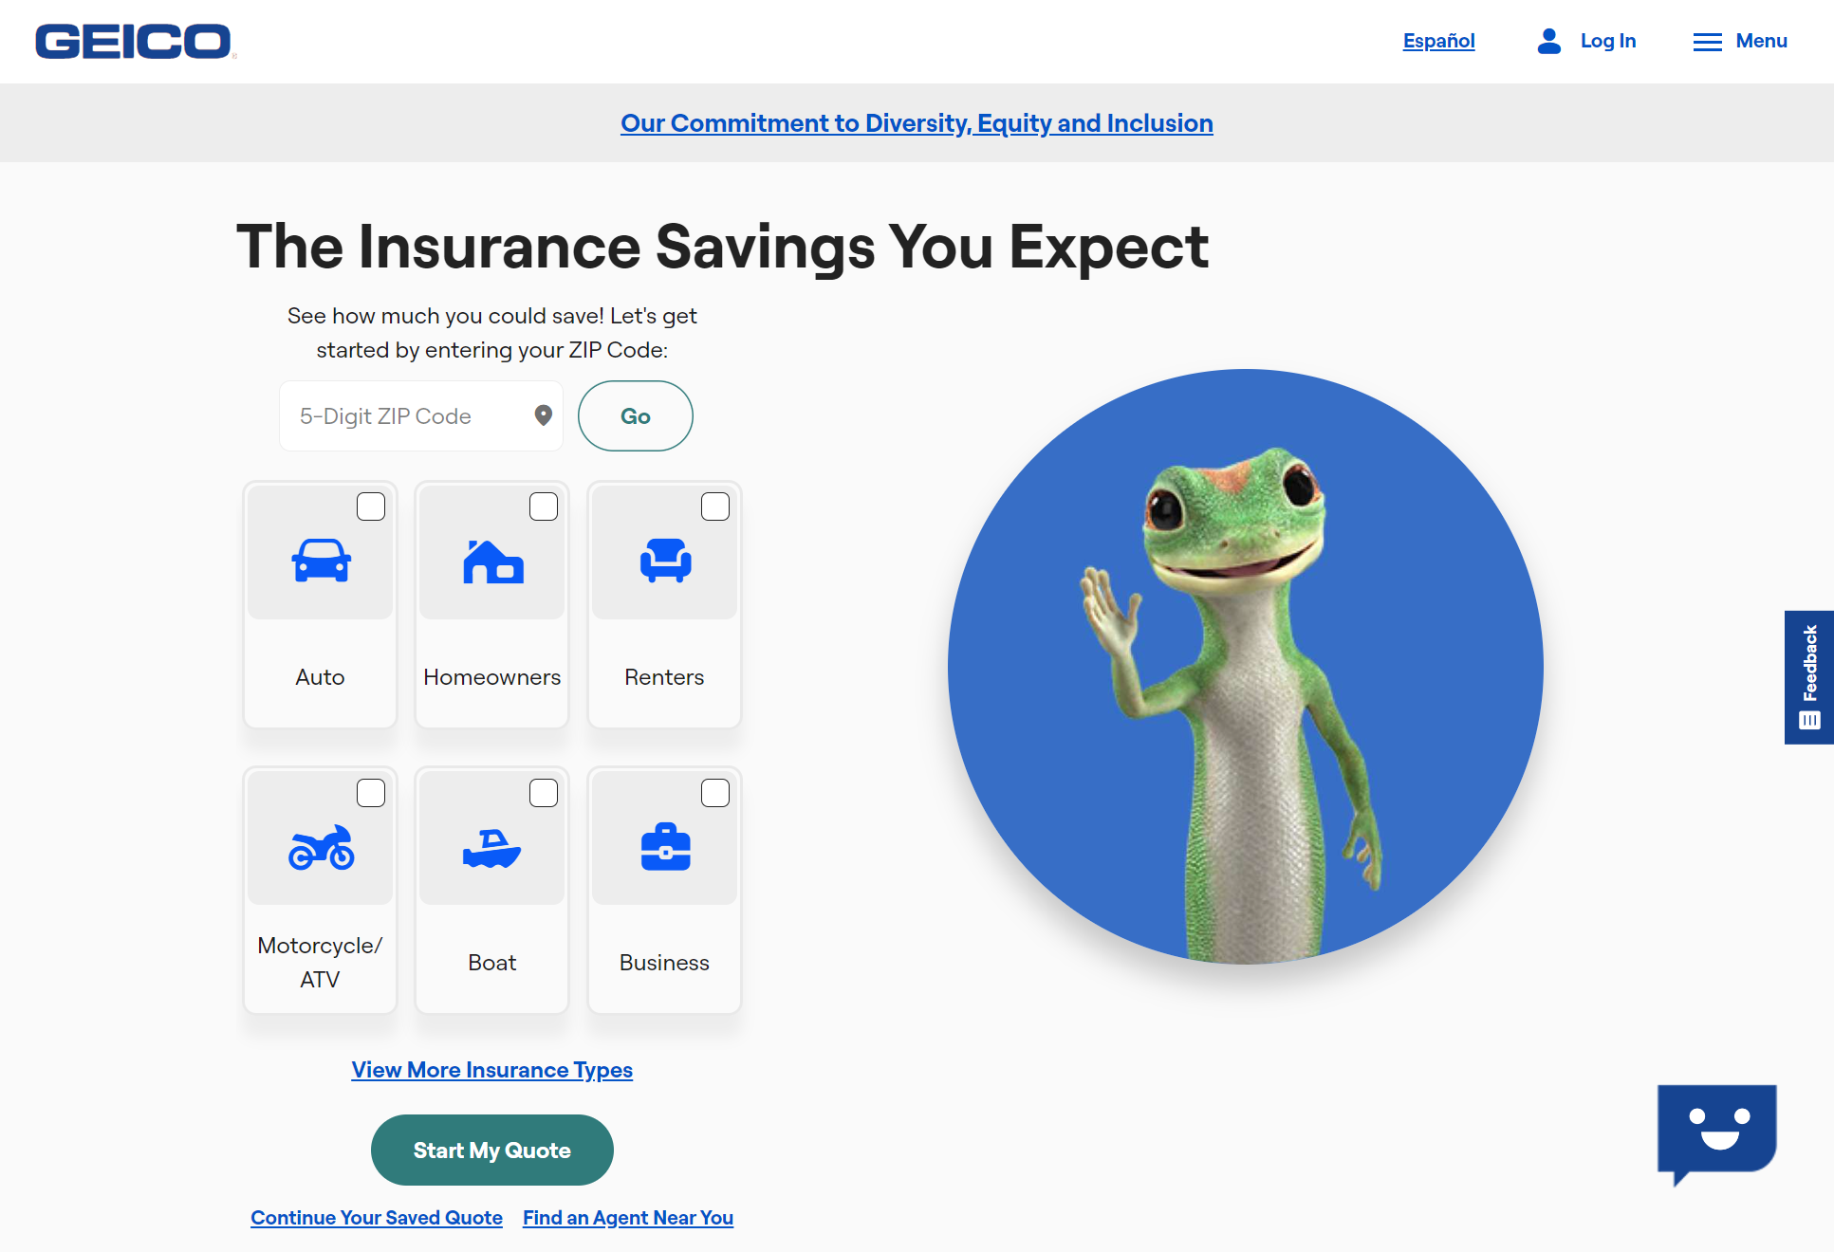Viewport: 1834px width, 1252px height.
Task: Click Find an Agent Near You link
Action: click(627, 1217)
